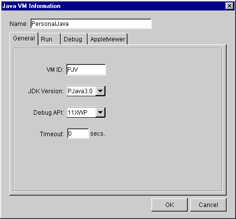
Task: Open the Debug tab
Action: click(74, 39)
